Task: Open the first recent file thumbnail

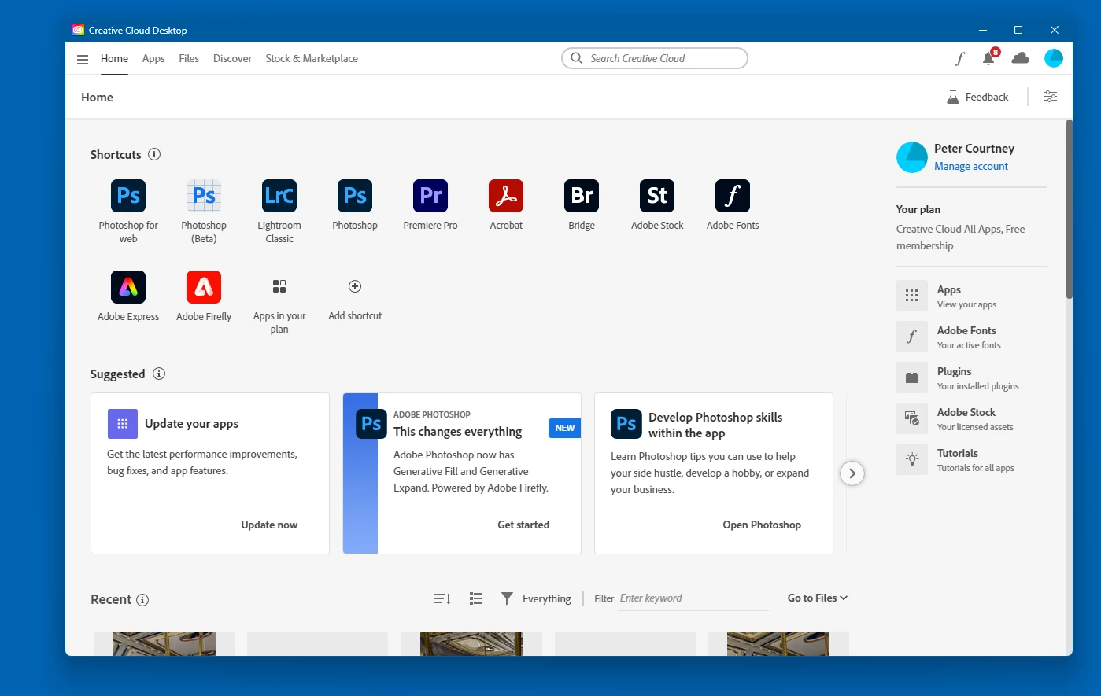Action: [x=164, y=643]
